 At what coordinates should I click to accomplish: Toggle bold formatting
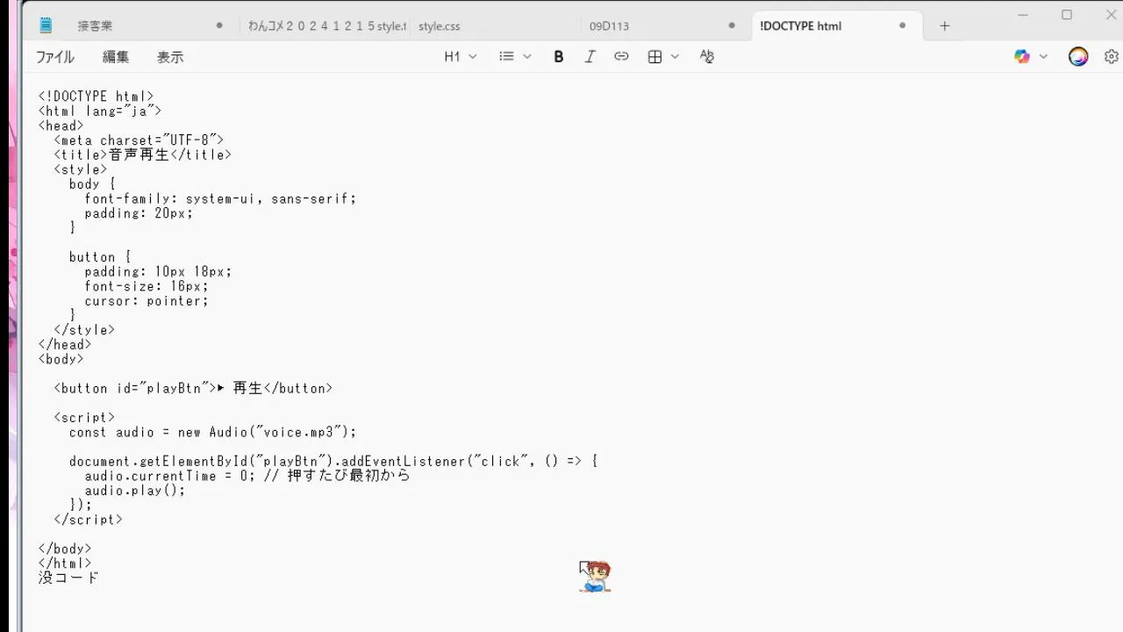coord(558,56)
